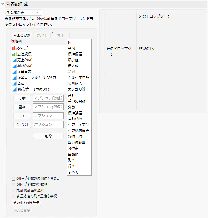Click the ページ列 option field

coord(48,125)
